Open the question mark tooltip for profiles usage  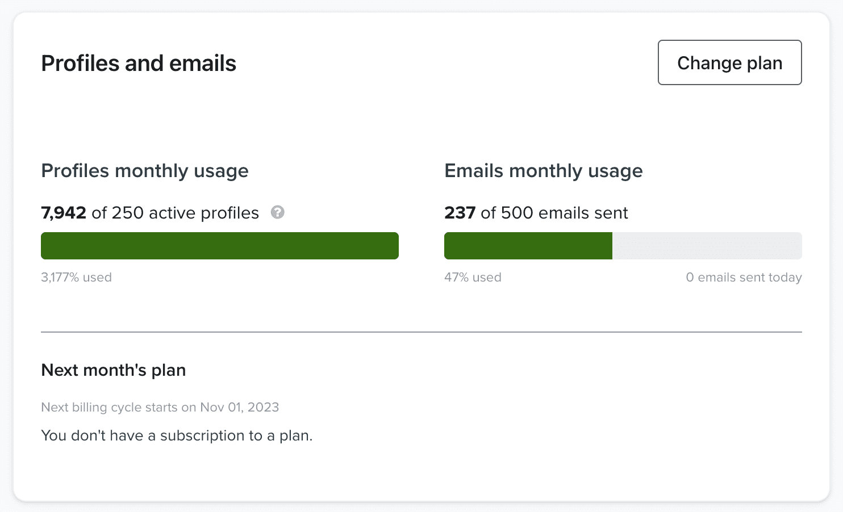tap(277, 212)
